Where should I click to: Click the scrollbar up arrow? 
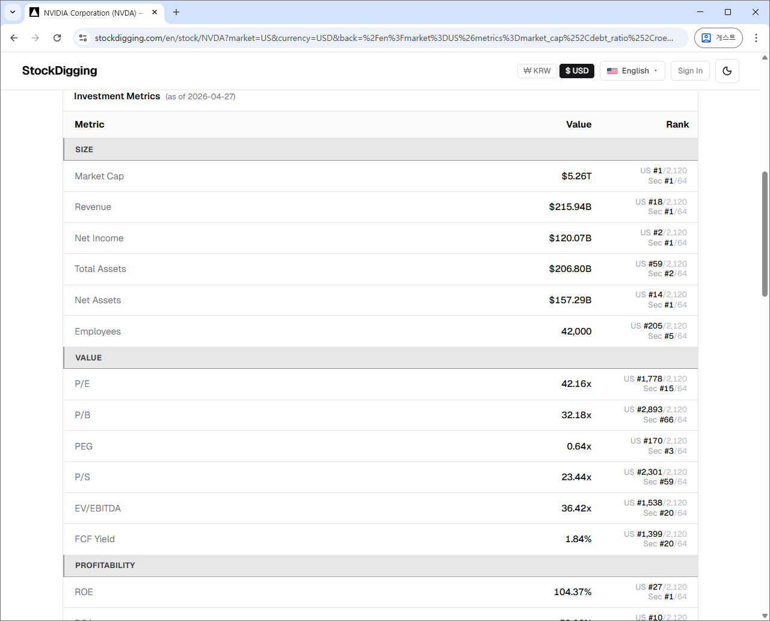pyautogui.click(x=765, y=58)
